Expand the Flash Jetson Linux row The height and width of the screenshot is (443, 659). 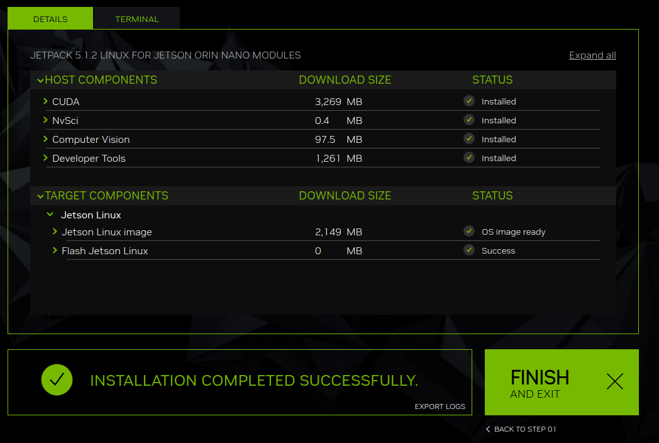(55, 250)
